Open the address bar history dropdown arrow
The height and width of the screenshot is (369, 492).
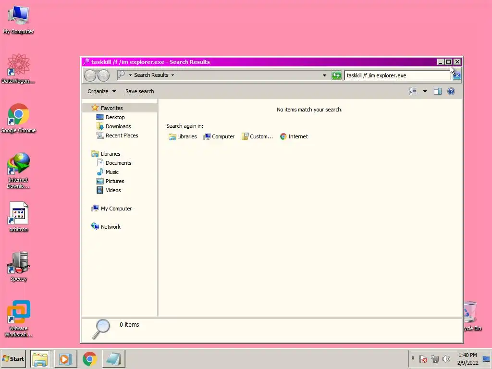[x=324, y=75]
